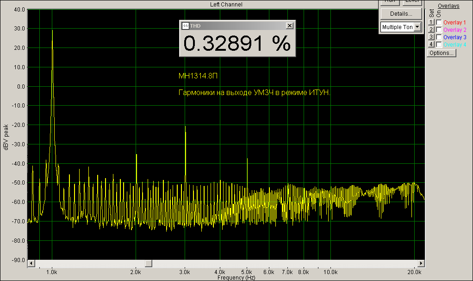Open overlay Options... dialog
The height and width of the screenshot is (281, 473).
point(442,53)
